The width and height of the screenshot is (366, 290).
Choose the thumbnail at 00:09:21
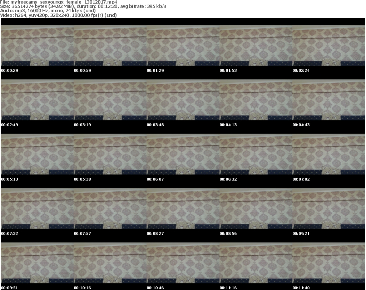(x=329, y=209)
